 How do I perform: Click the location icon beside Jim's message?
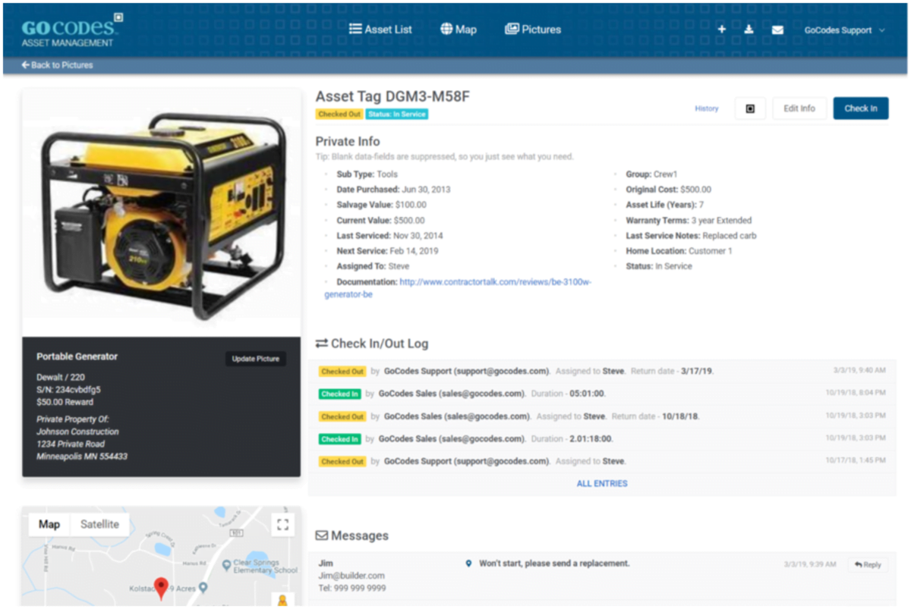[468, 563]
